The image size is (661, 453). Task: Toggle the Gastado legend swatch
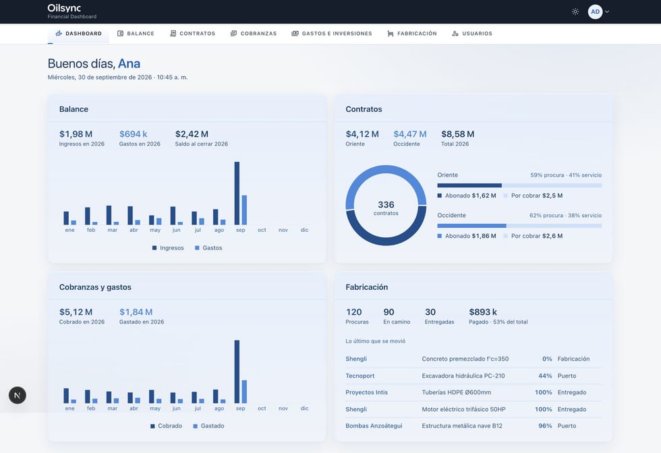pyautogui.click(x=195, y=426)
